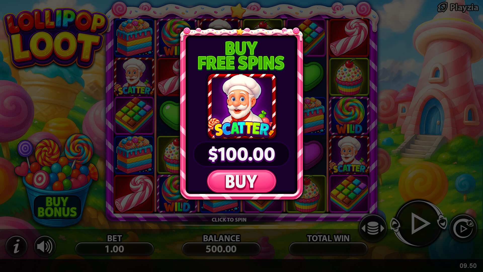Open the autoplay spin button

463,228
